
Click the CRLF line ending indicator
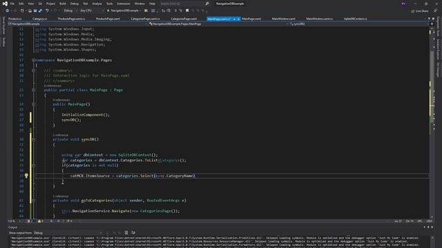[430, 221]
